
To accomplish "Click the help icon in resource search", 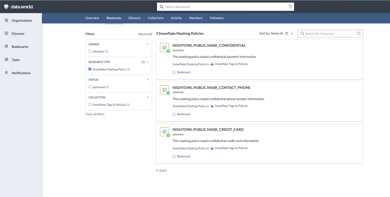I will [359, 33].
